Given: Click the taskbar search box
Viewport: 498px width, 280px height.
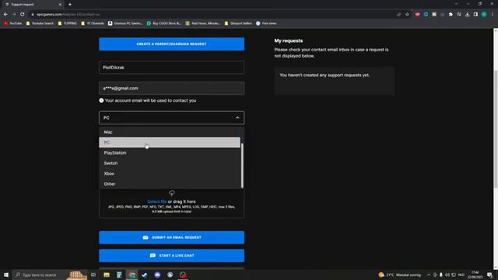Looking at the screenshot, I should 51,275.
